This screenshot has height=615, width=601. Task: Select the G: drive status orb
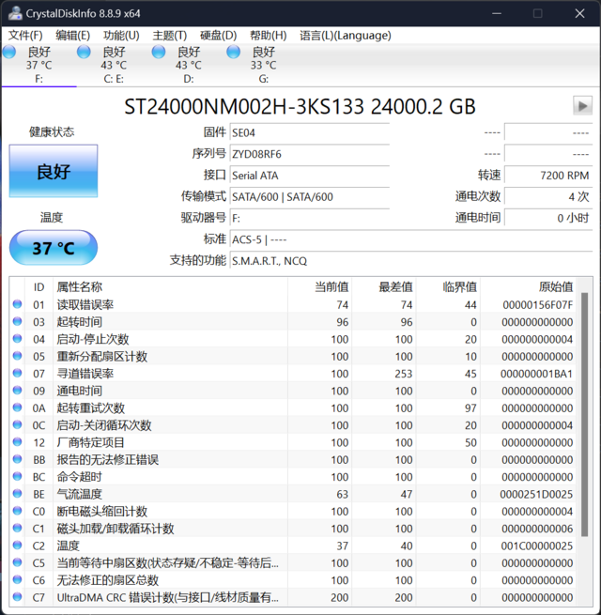(x=234, y=52)
